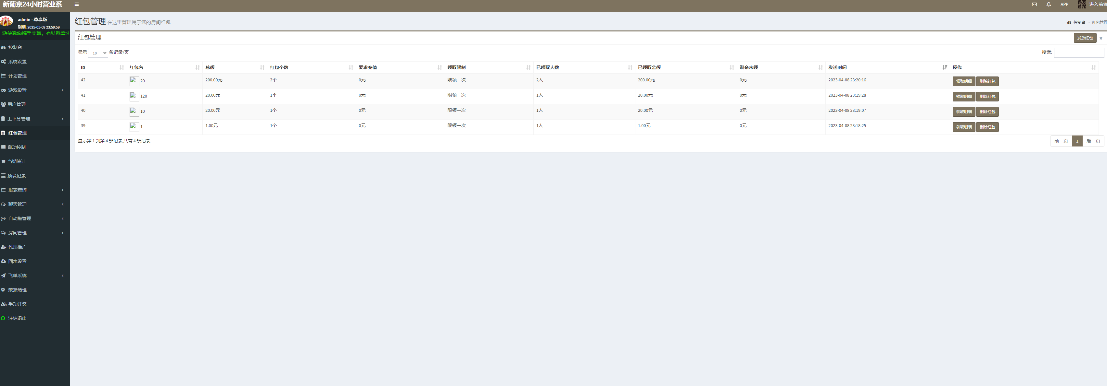
Task: Click 领取明细 for red packet 41
Action: coord(963,97)
